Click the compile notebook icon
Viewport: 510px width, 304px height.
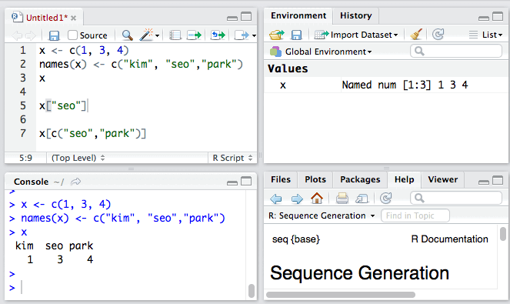(x=175, y=35)
